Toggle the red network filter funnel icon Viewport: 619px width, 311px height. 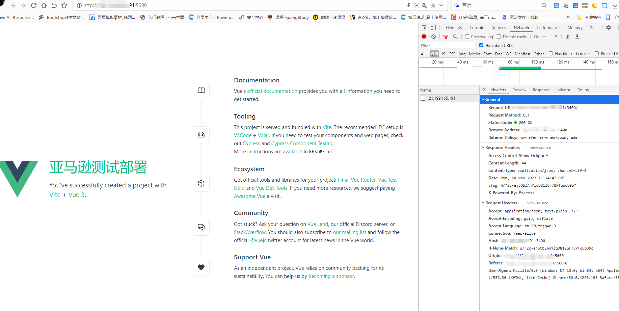click(446, 36)
